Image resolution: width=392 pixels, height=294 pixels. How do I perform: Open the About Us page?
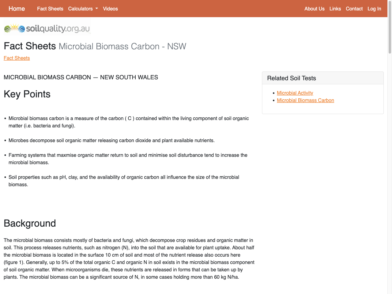[x=314, y=9]
